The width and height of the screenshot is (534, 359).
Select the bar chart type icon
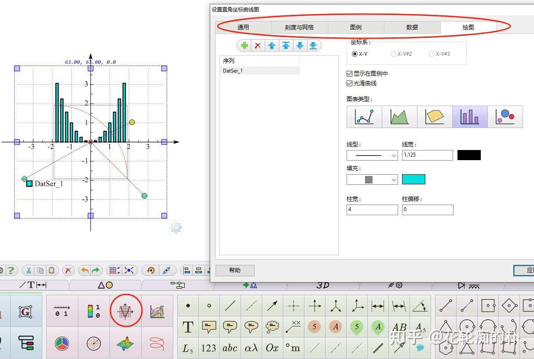tap(469, 117)
